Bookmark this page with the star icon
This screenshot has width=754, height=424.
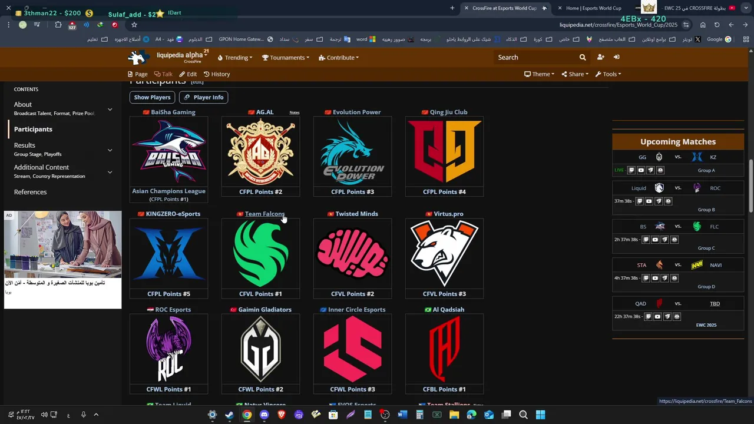[x=134, y=25]
